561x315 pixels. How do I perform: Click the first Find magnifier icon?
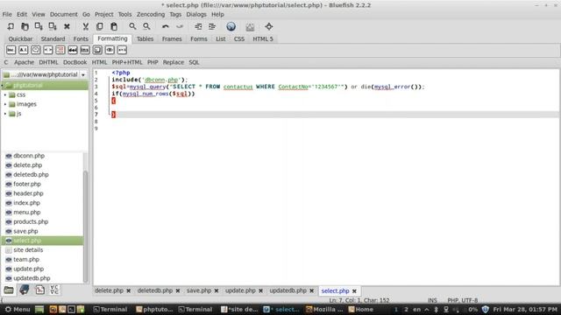pos(132,26)
